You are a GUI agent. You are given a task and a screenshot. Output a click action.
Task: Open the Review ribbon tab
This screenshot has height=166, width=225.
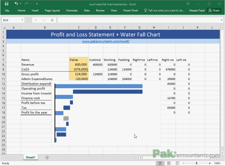click(x=100, y=11)
